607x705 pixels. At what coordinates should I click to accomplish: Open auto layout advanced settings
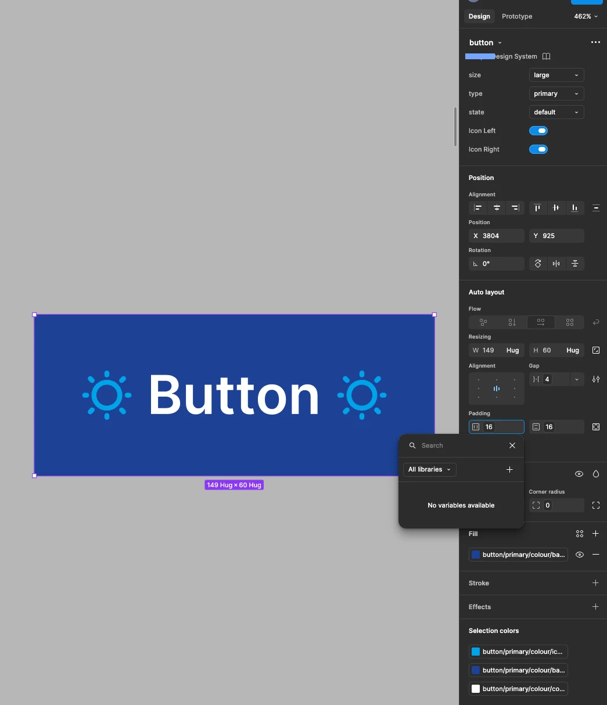[x=596, y=379]
